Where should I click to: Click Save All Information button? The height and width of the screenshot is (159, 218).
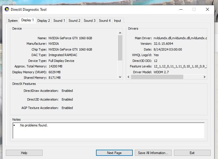click(x=153, y=153)
